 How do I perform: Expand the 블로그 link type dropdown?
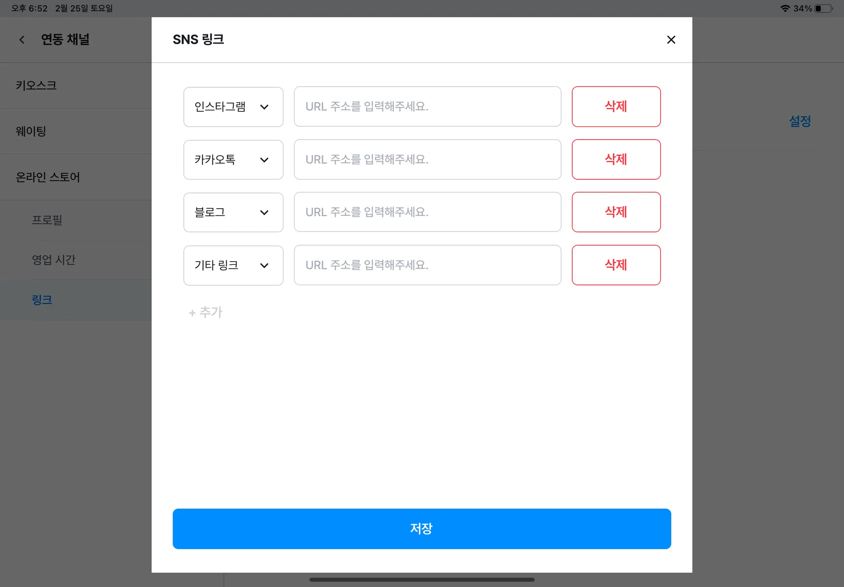click(233, 212)
